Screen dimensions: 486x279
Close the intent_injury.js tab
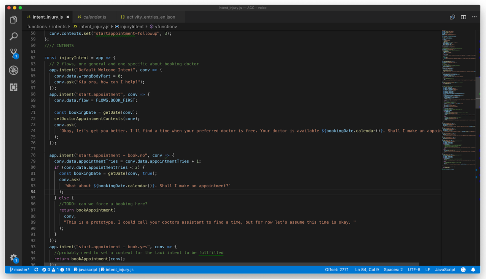(67, 17)
